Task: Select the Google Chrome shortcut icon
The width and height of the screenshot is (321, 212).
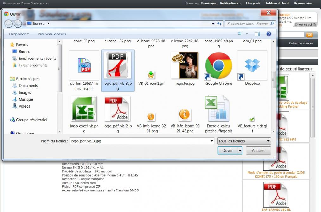Action: coord(218,66)
